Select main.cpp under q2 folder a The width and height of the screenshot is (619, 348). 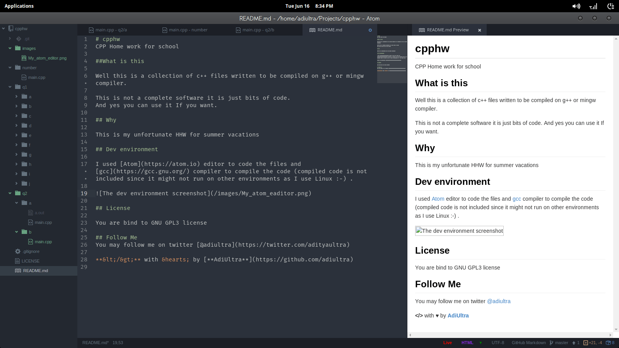pos(43,222)
